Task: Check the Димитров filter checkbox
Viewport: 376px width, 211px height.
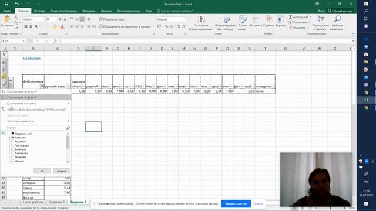Action: (13, 149)
